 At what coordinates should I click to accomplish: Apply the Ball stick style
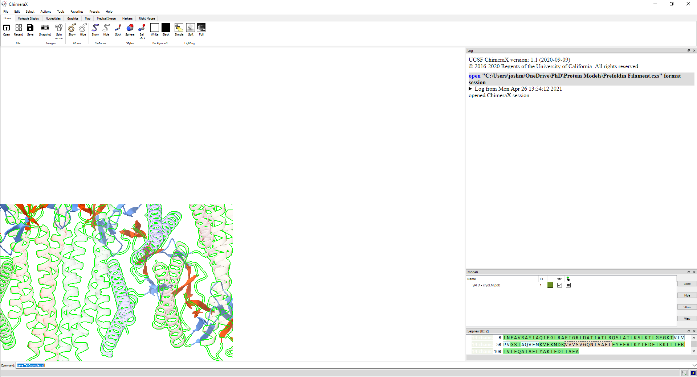click(142, 28)
